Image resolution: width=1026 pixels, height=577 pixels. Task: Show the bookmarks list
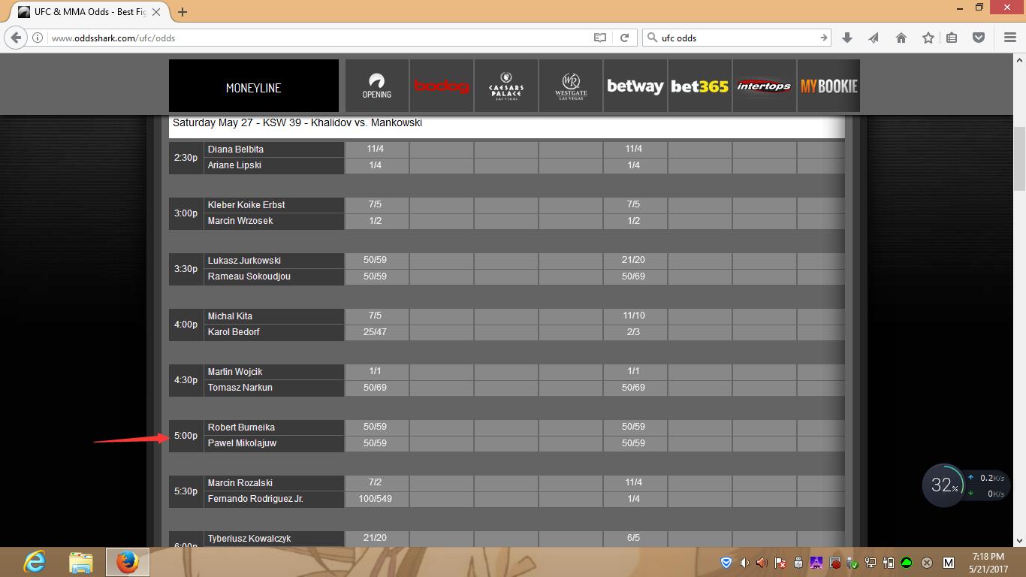952,38
